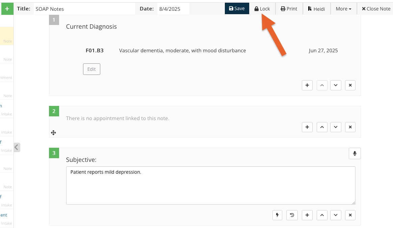Click the move handle on section 2
393x228 pixels.
click(53, 133)
